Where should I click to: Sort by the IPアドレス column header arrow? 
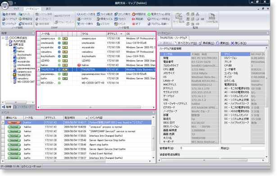click(121, 34)
